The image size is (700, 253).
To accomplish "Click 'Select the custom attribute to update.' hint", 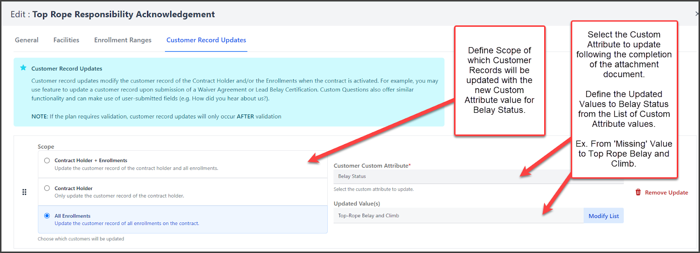I will click(x=374, y=189).
